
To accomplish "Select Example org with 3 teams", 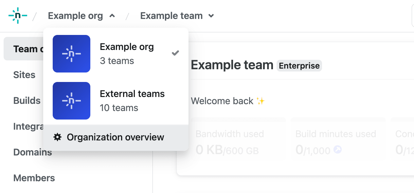I will (x=127, y=54).
